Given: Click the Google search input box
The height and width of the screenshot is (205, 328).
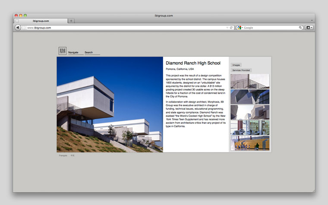Looking at the screenshot, I should coord(270,28).
